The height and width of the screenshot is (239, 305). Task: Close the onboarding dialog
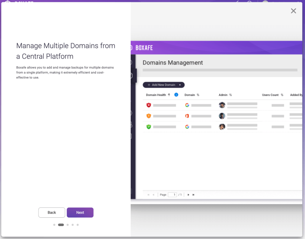click(293, 11)
